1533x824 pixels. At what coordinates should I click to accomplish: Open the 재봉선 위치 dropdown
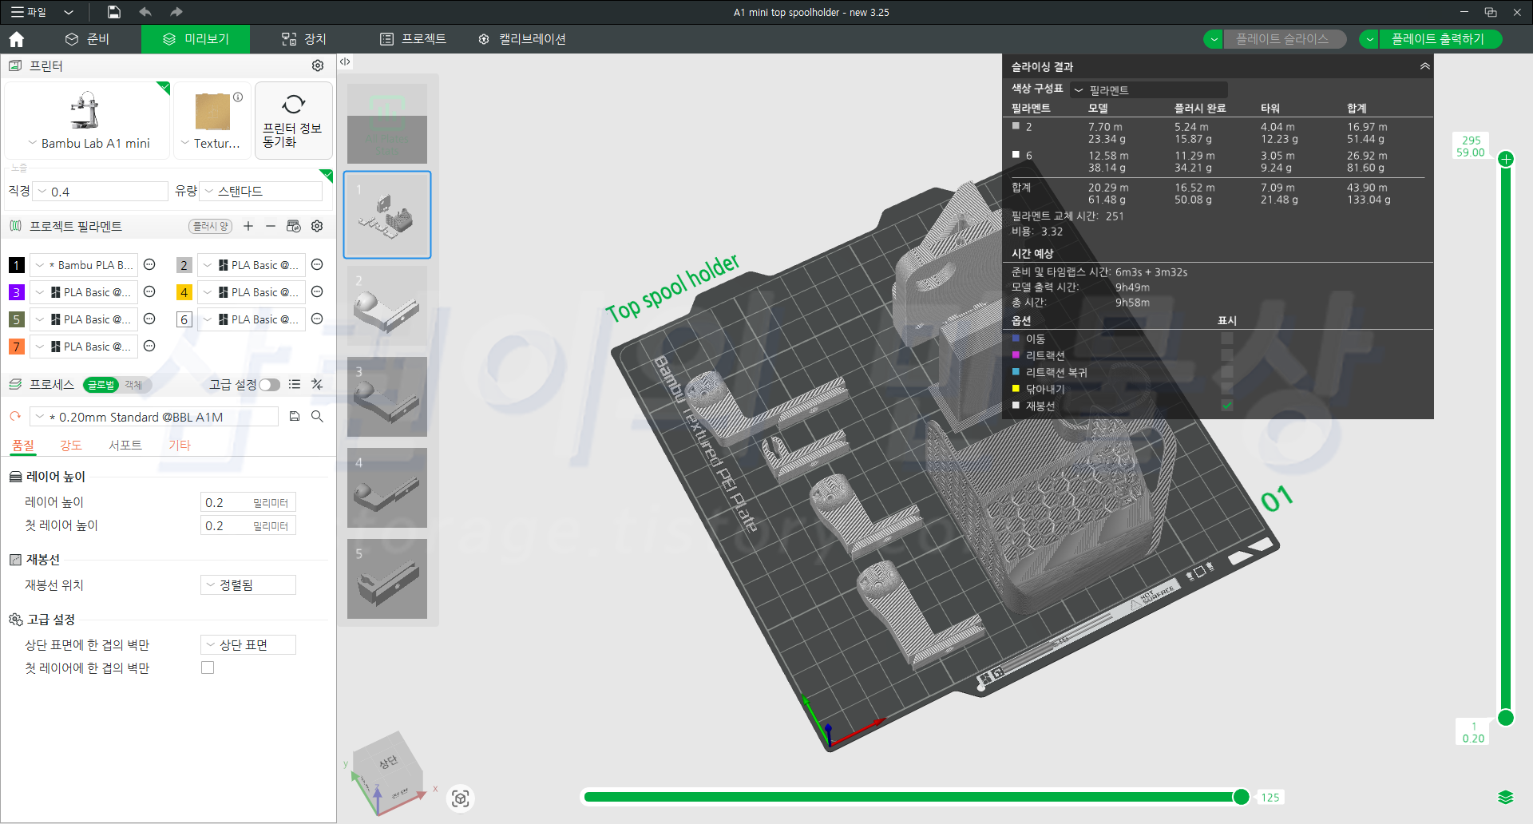tap(248, 585)
